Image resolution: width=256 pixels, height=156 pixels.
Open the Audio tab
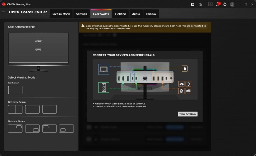(x=136, y=14)
